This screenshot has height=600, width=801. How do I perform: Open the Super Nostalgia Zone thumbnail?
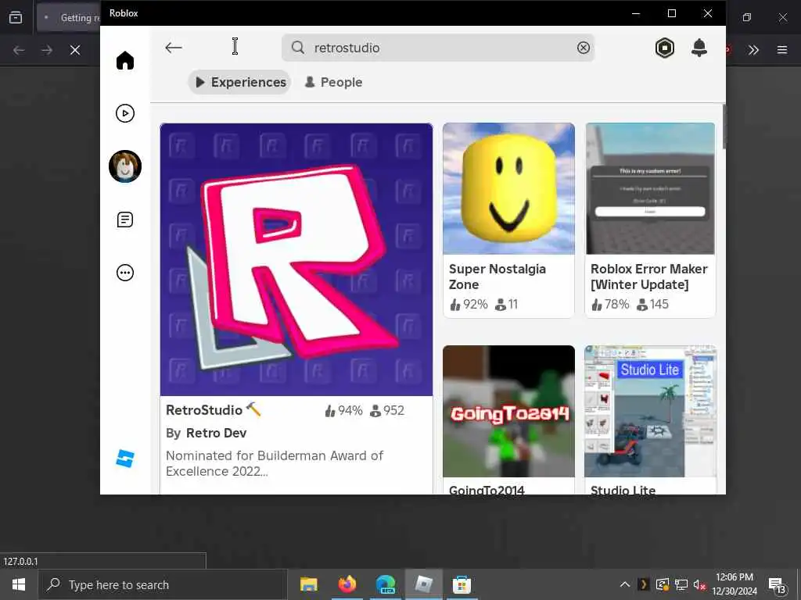tap(508, 188)
